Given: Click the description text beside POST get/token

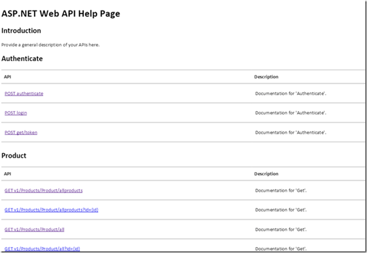Looking at the screenshot, I should tap(291, 132).
